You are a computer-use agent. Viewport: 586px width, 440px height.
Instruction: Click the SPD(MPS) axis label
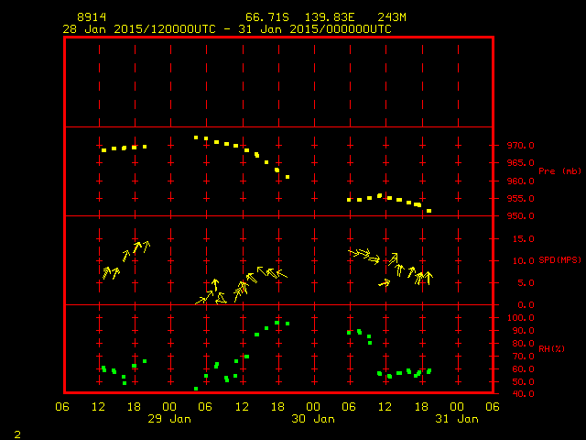[x=560, y=260]
